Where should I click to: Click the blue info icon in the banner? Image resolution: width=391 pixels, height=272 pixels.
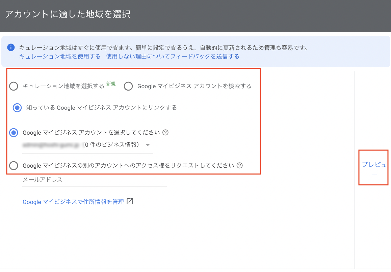click(10, 47)
